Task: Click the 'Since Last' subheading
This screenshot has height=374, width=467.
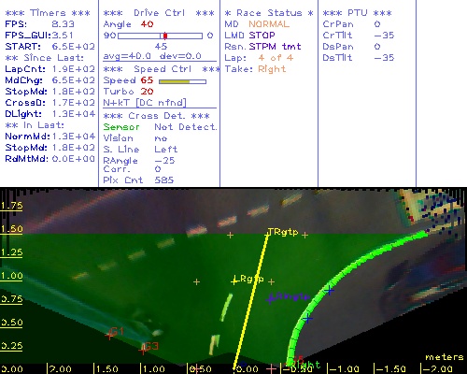Action: coord(44,58)
